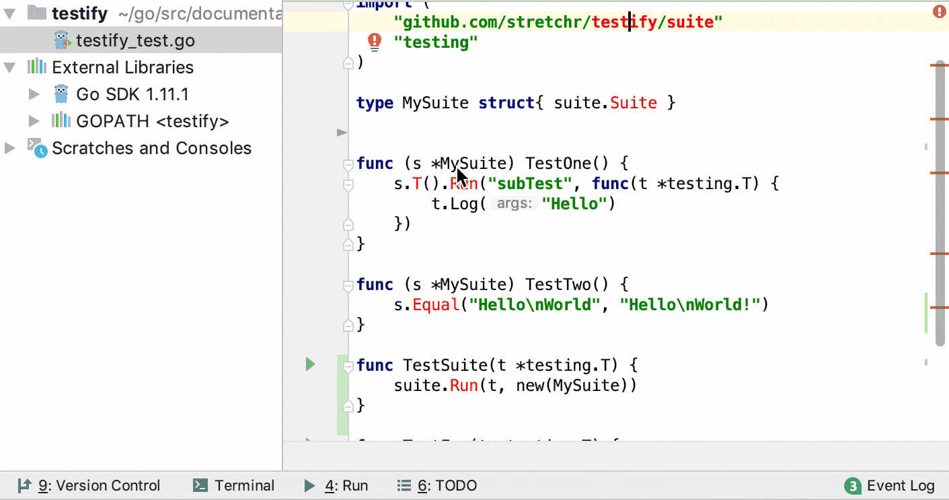Run TestSuite via the green gutter arrow

[x=310, y=364]
